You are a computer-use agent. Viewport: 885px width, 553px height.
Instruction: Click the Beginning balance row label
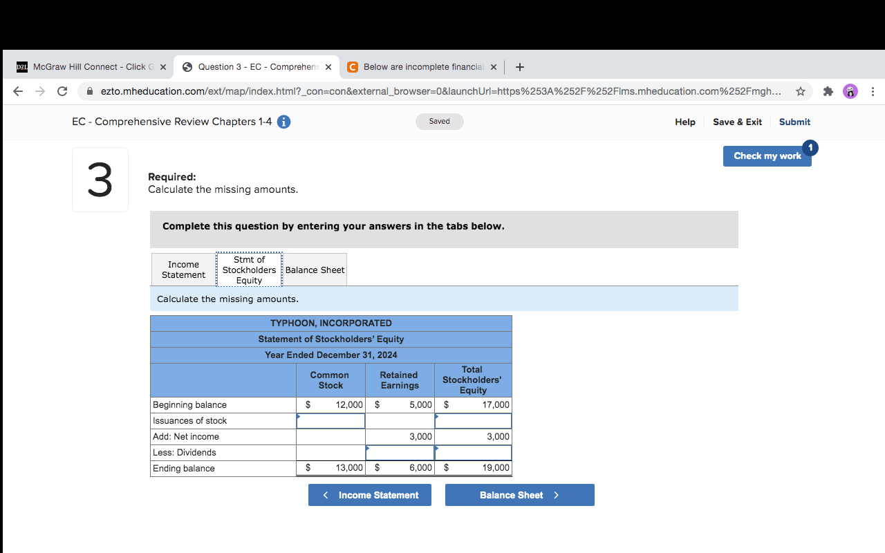[189, 405]
